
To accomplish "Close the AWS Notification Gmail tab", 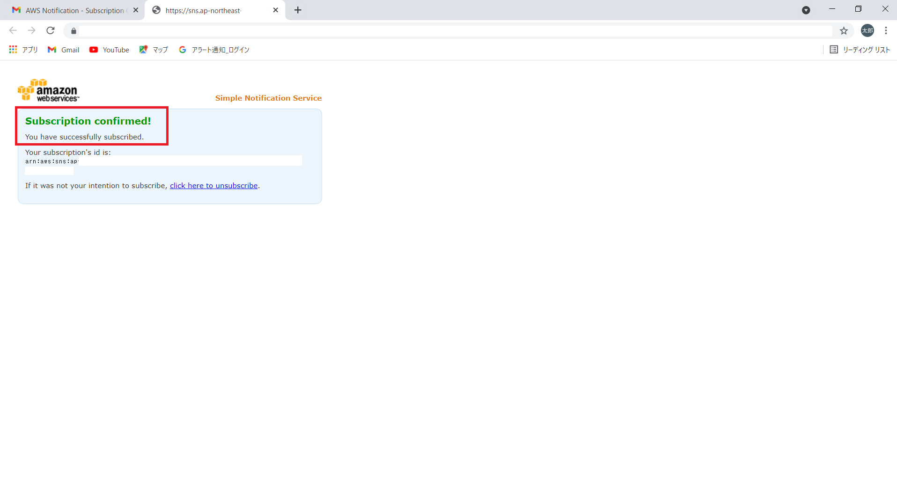I will tap(136, 10).
